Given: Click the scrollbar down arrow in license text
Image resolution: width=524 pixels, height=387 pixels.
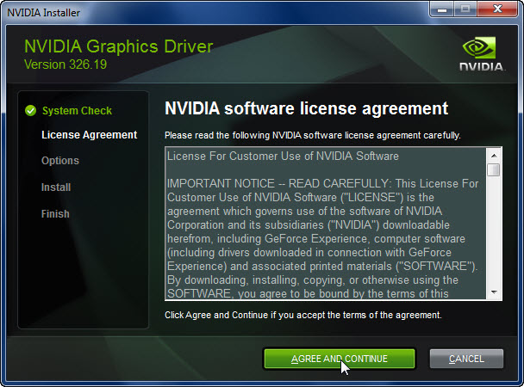Looking at the screenshot, I should [494, 292].
